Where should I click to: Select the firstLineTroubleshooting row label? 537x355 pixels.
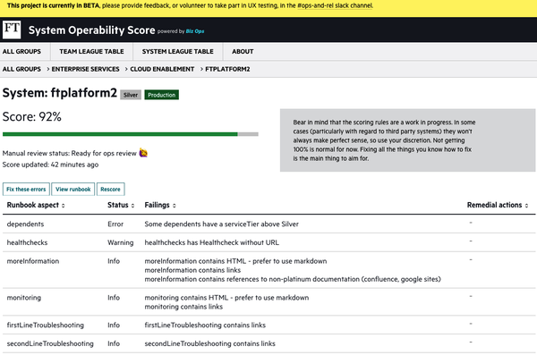point(46,325)
